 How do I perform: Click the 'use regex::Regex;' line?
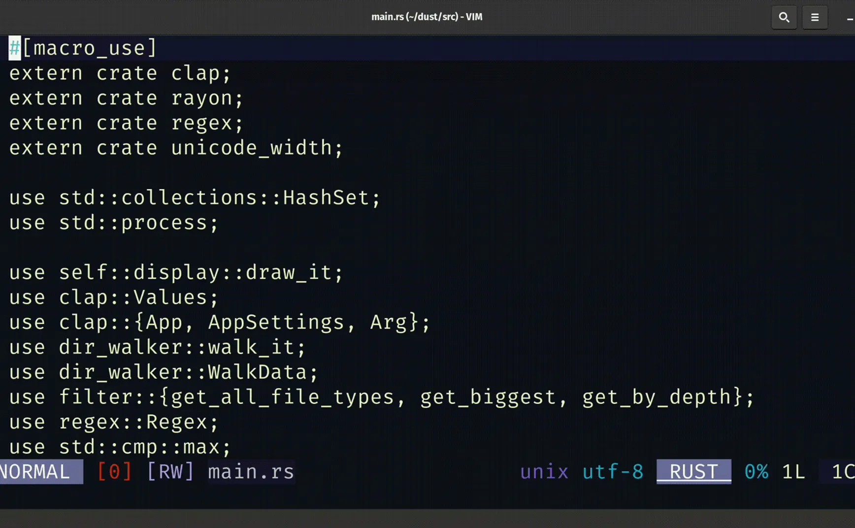[x=114, y=423]
